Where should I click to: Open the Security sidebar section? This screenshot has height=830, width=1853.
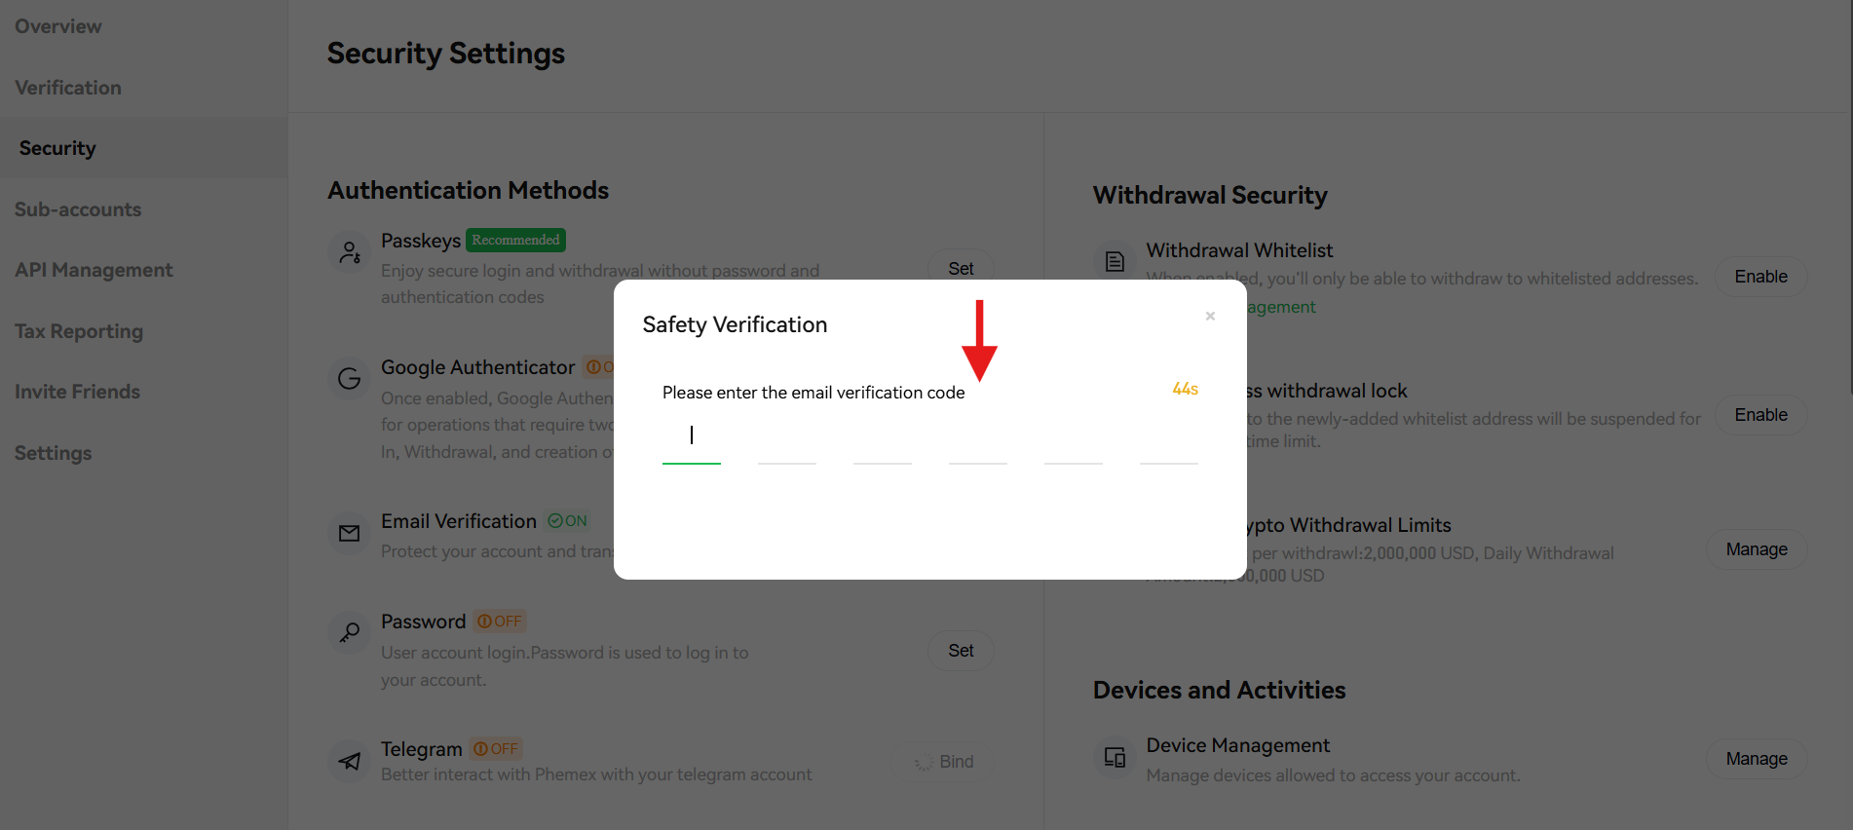pos(57,147)
